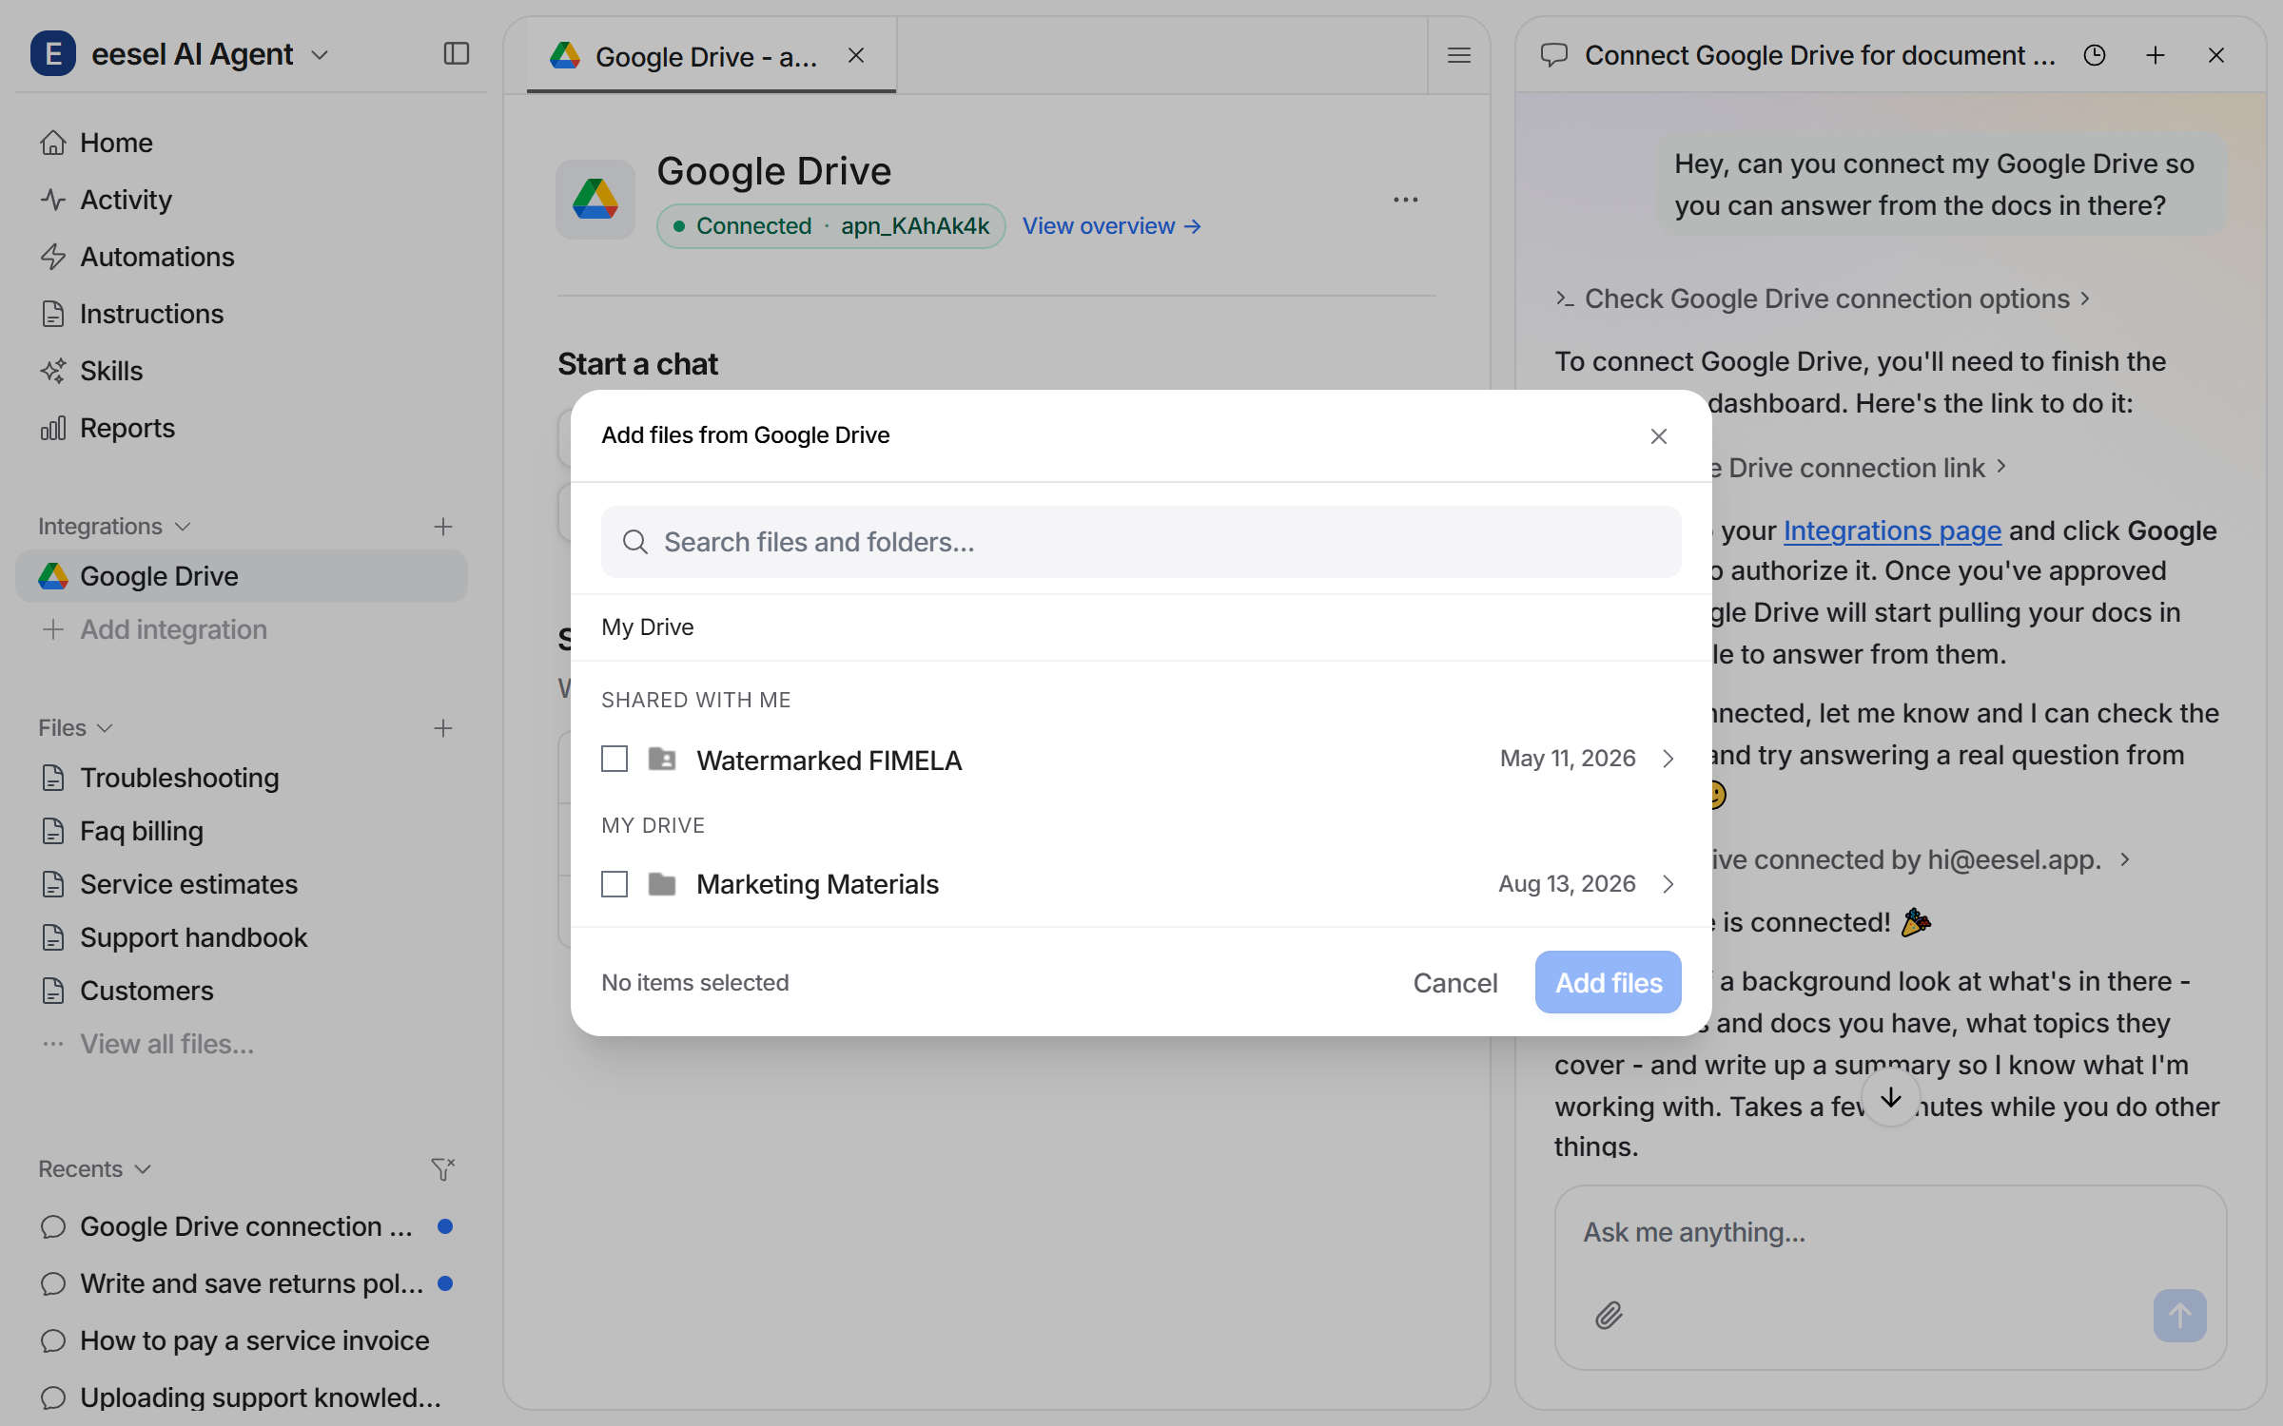Expand connected by hi@eesel.app step
The height and width of the screenshot is (1426, 2283).
(x=1922, y=859)
